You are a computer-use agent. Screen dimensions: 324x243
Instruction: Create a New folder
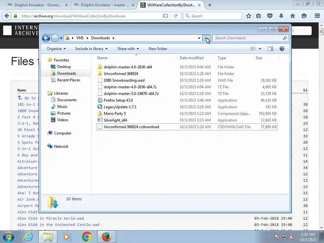(x=158, y=49)
